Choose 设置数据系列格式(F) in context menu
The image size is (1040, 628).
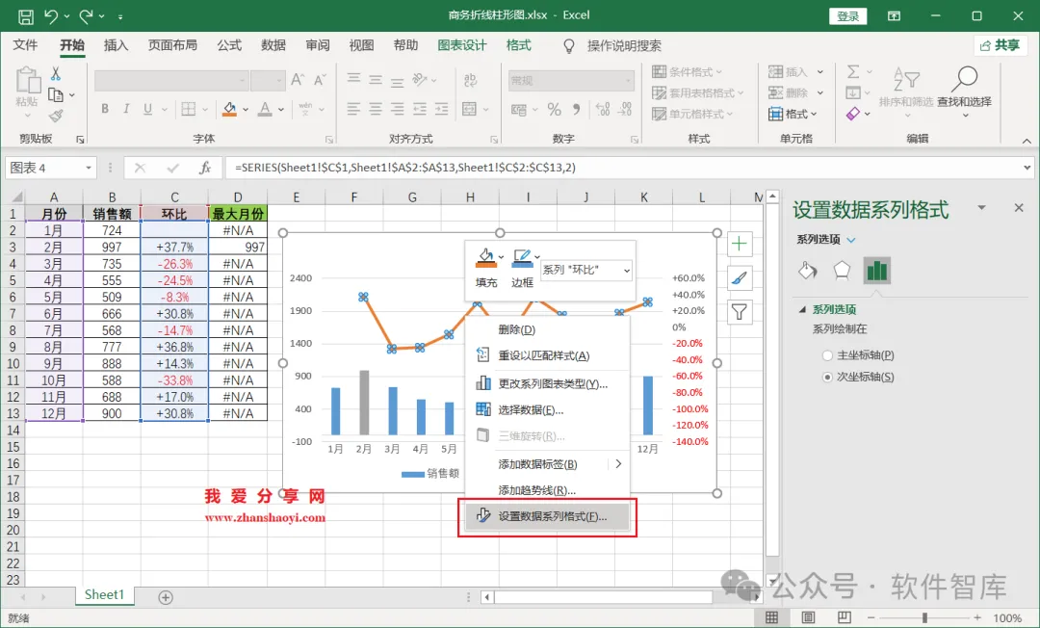click(547, 516)
